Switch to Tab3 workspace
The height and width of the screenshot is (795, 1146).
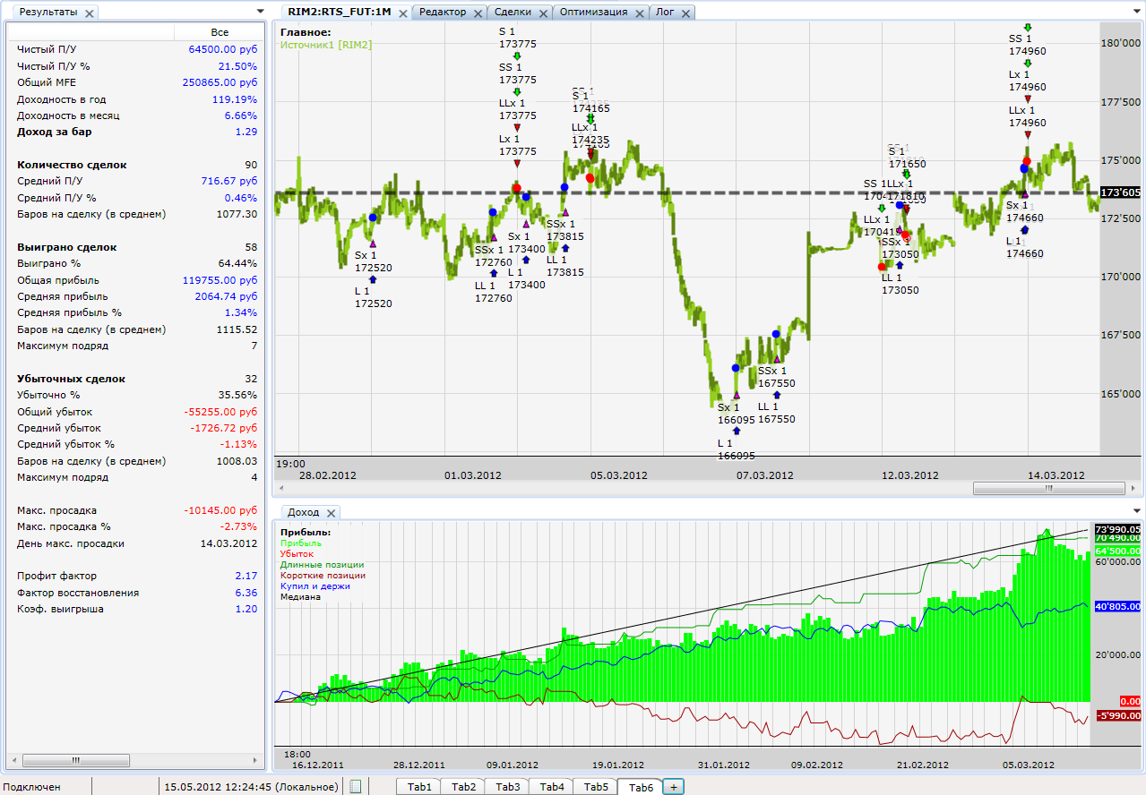coord(507,787)
